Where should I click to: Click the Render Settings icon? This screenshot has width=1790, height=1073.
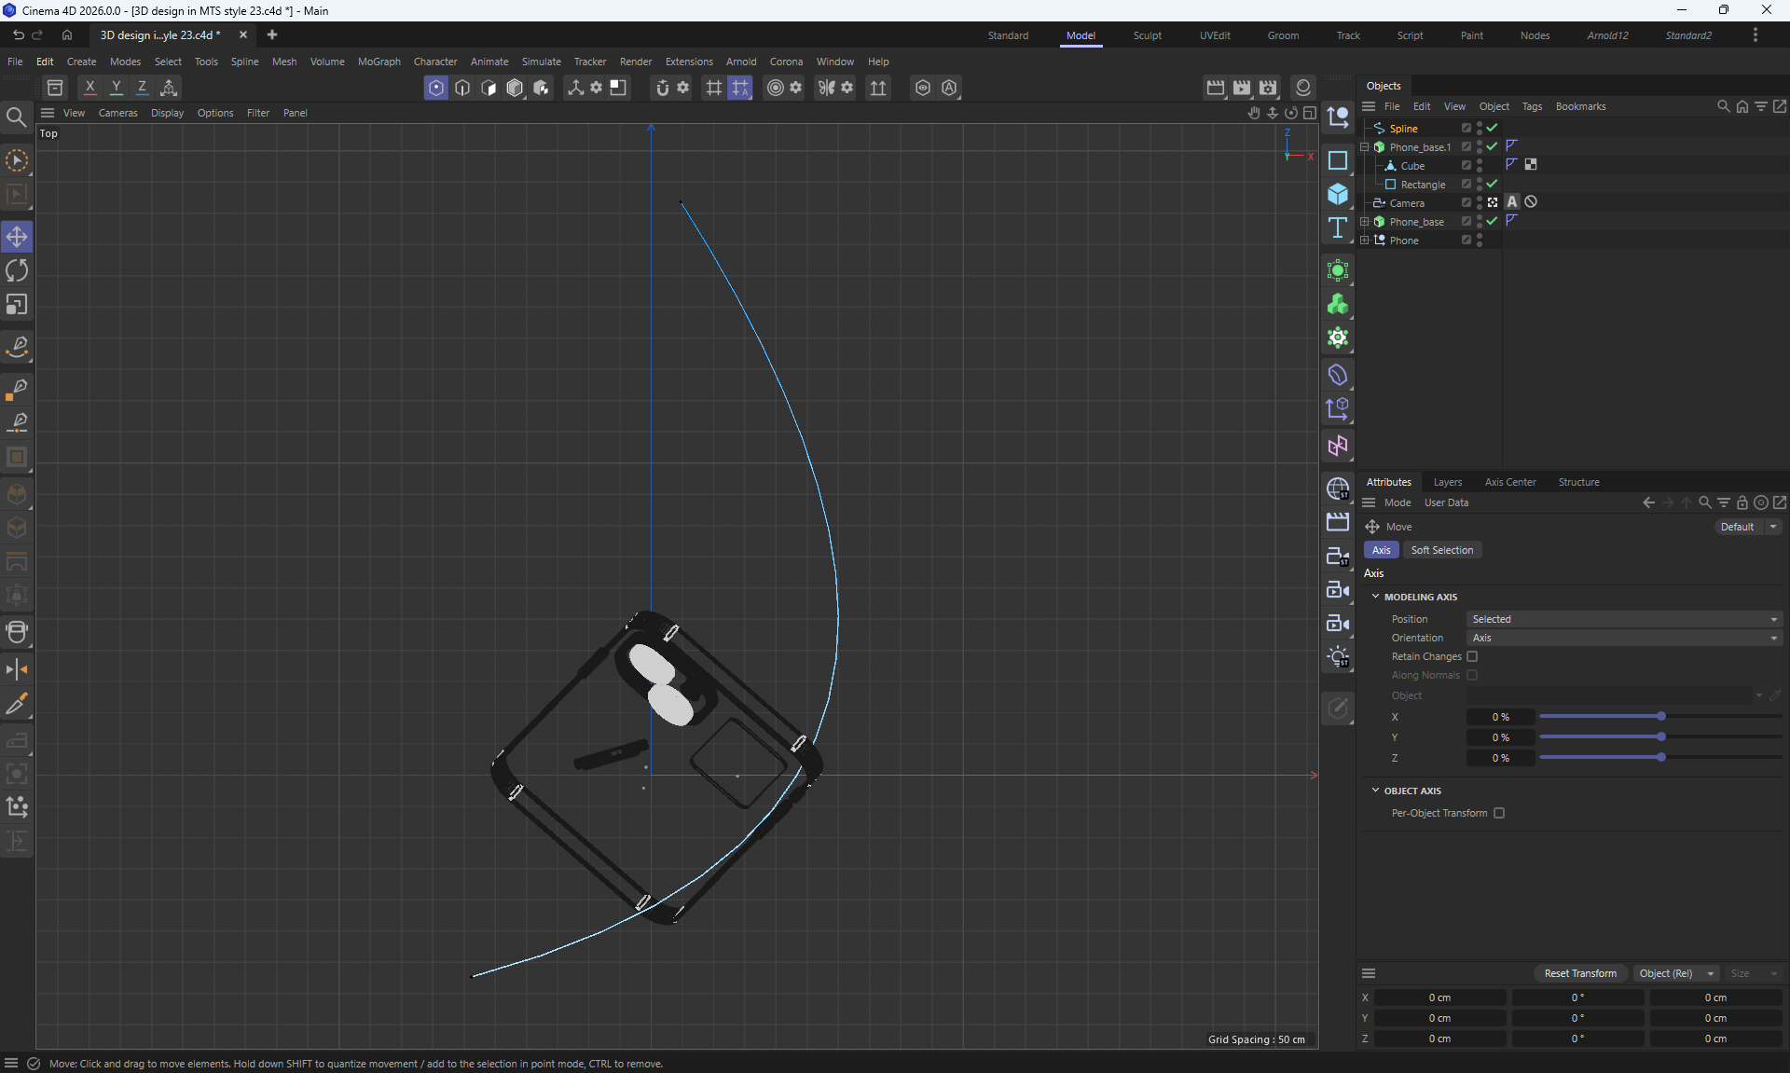click(x=1268, y=88)
